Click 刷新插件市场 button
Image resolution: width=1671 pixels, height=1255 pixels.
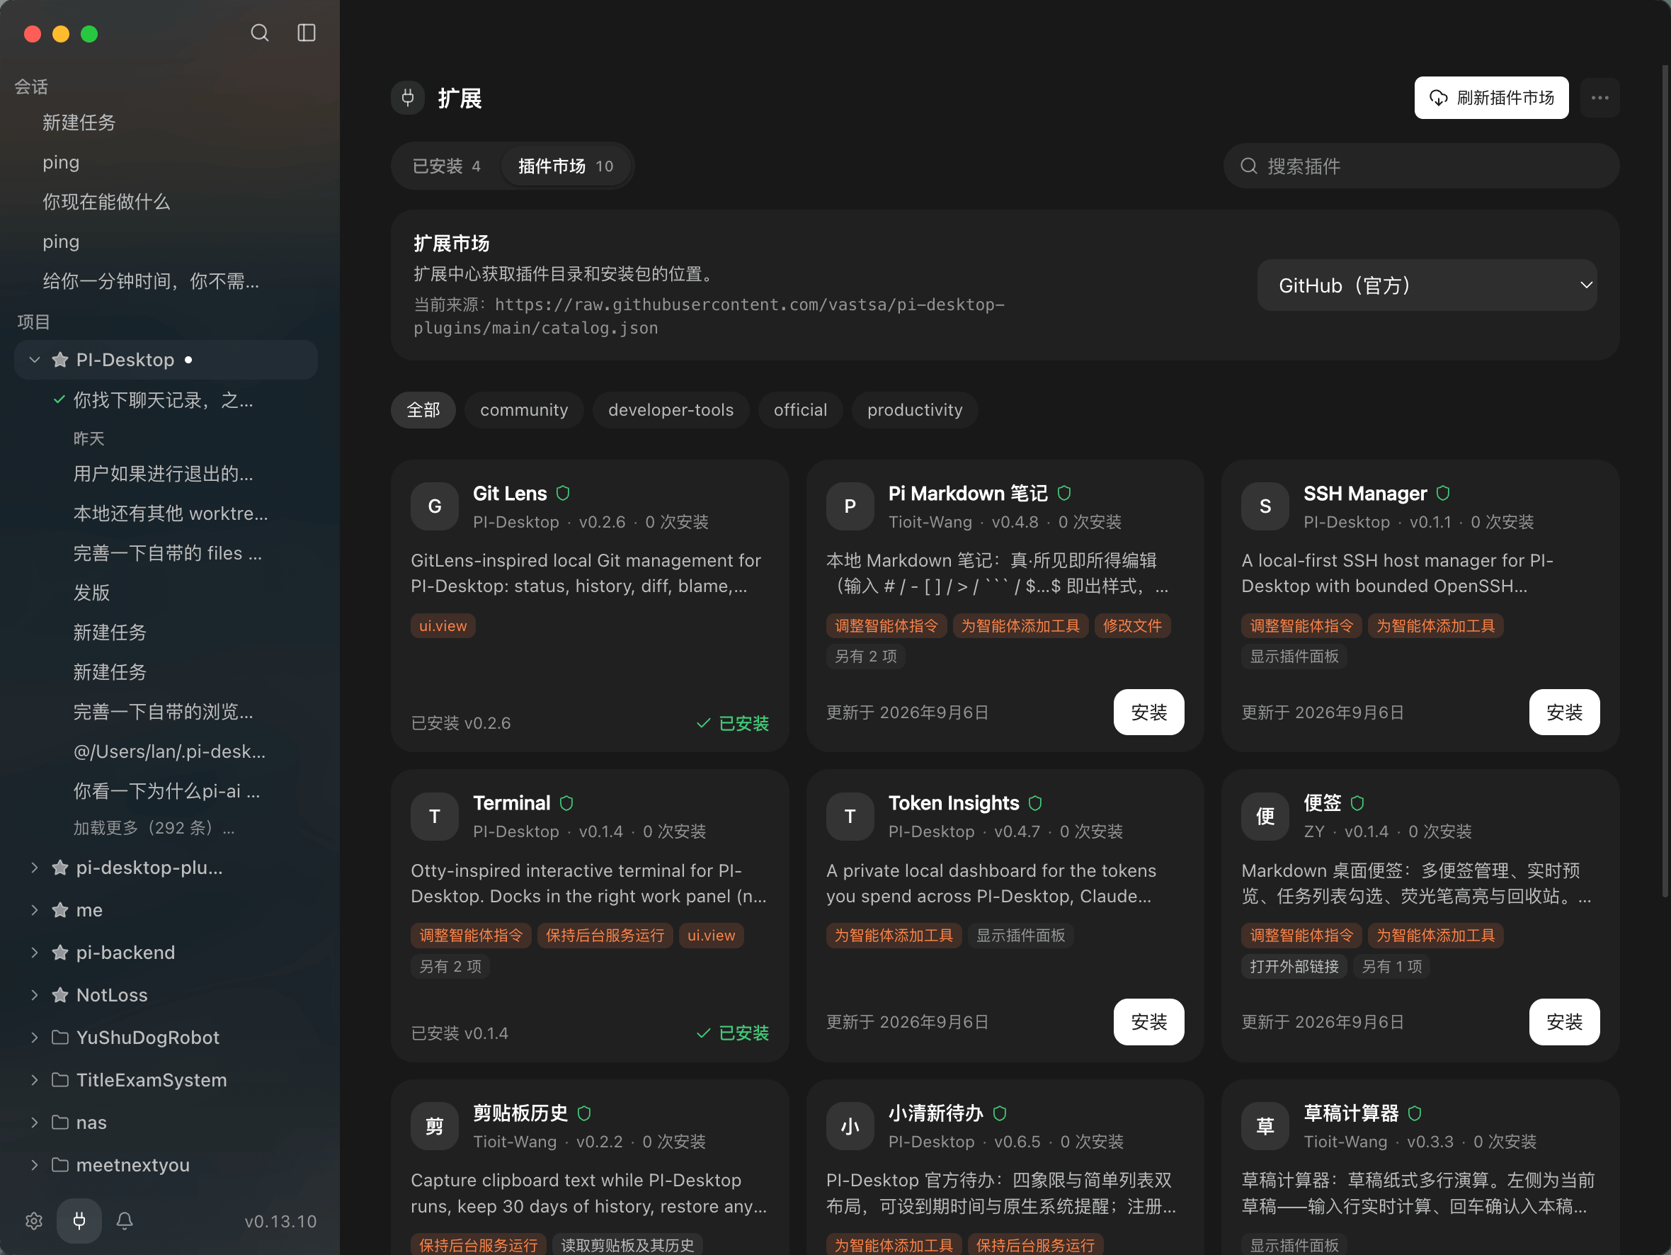click(1490, 98)
